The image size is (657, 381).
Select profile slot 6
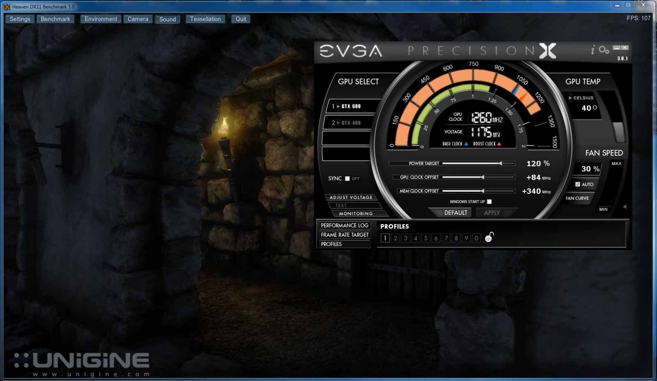coord(436,238)
